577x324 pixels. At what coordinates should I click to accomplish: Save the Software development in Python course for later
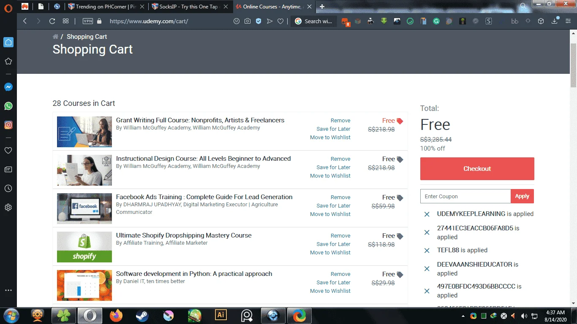(x=333, y=282)
